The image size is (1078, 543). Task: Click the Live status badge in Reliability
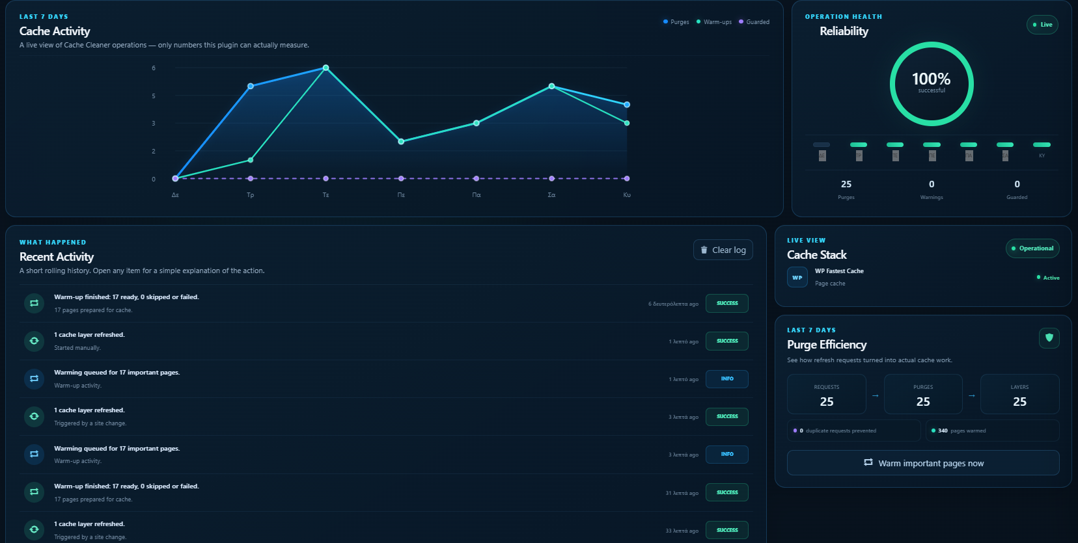point(1042,25)
